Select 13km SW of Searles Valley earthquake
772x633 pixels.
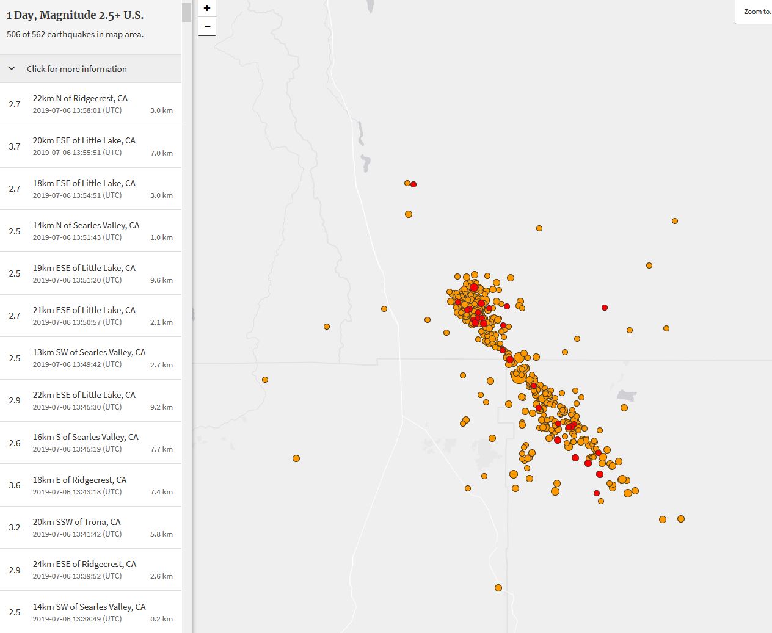coord(90,358)
